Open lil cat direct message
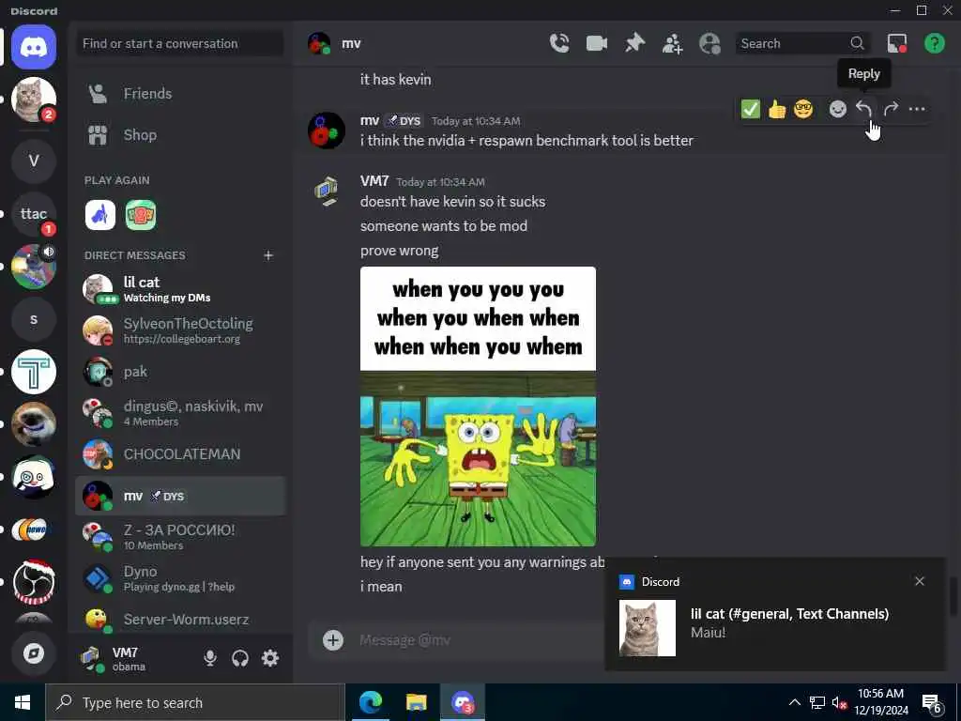 click(x=180, y=289)
